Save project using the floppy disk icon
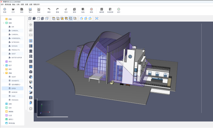The width and height of the screenshot is (213, 128). 22,9
